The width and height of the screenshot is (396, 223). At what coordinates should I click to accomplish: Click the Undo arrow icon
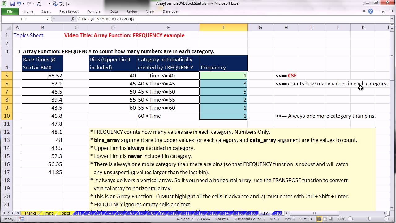(x=19, y=4)
